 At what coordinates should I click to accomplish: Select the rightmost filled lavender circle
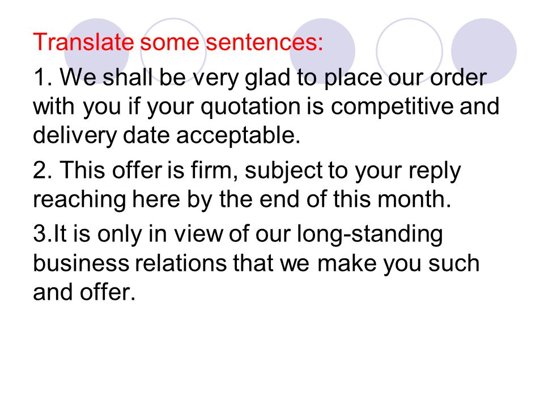click(x=484, y=52)
